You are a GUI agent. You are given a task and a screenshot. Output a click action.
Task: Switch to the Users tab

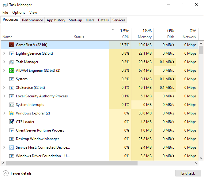(x=90, y=20)
